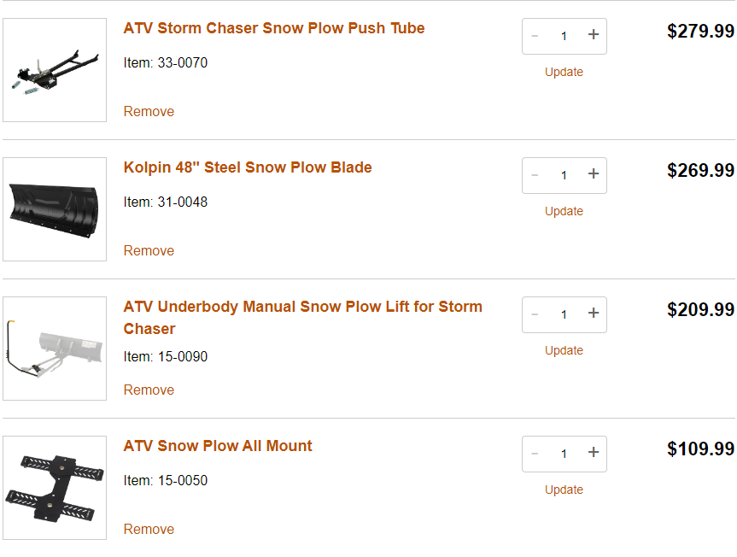This screenshot has width=737, height=557.
Task: Remove Kolpin 48" Steel Snow Plow Blade
Action: (x=149, y=250)
